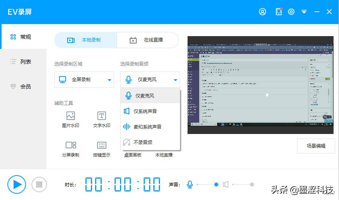This screenshot has height=200, width=339.
Task: Close the EV录屏 window
Action: pos(329,12)
